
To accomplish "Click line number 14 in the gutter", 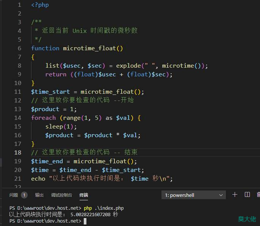I will 18,118.
